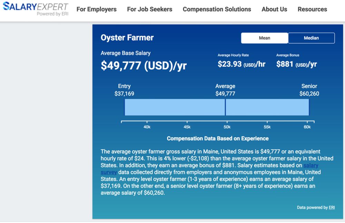Click the Oyster Farmer job title
The image size is (345, 223).
[127, 38]
